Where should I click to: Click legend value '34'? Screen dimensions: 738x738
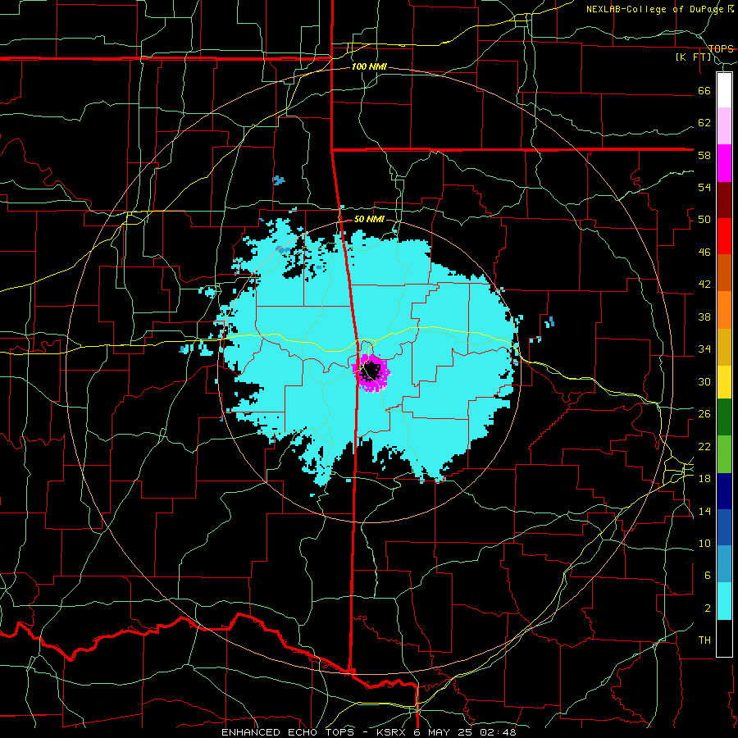pyautogui.click(x=704, y=349)
